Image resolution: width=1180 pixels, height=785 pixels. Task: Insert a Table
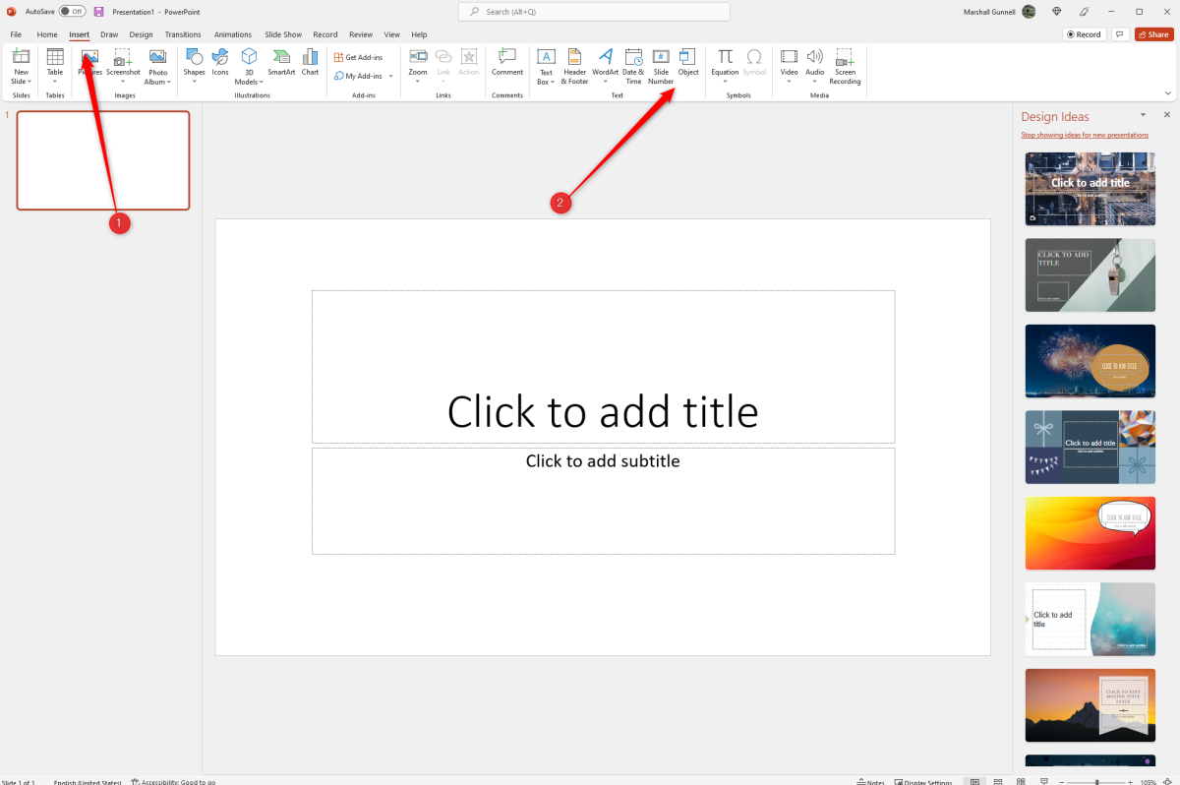pos(54,66)
